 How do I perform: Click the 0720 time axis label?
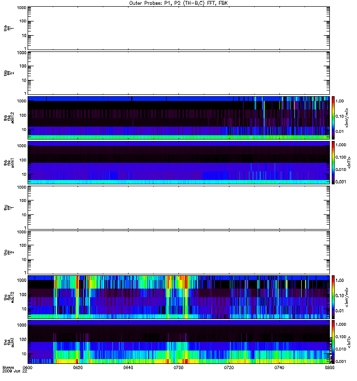tap(229, 368)
